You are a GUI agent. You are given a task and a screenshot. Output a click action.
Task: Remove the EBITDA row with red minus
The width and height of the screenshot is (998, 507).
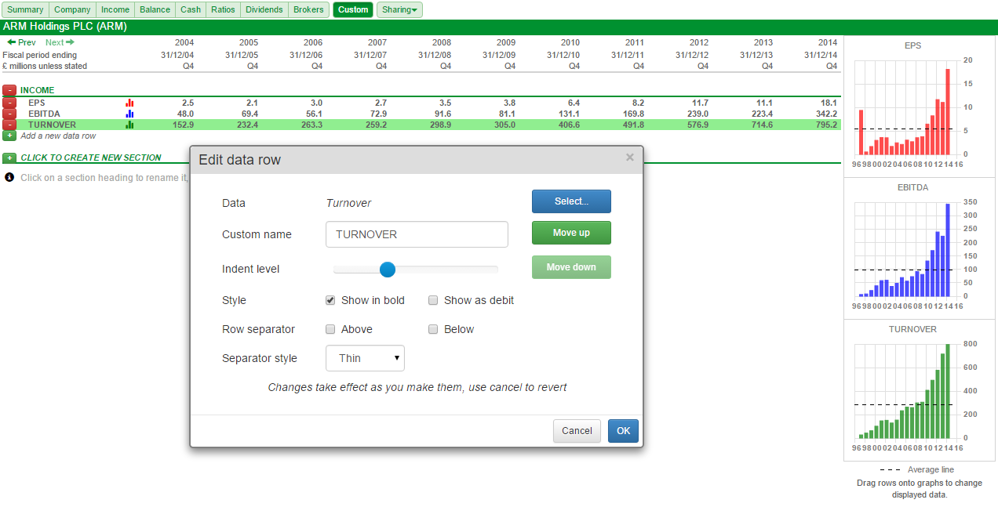pos(9,114)
